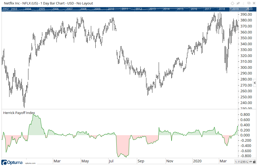The width and height of the screenshot is (258, 166).
Task: Open the optuma.com link
Action: point(30,163)
